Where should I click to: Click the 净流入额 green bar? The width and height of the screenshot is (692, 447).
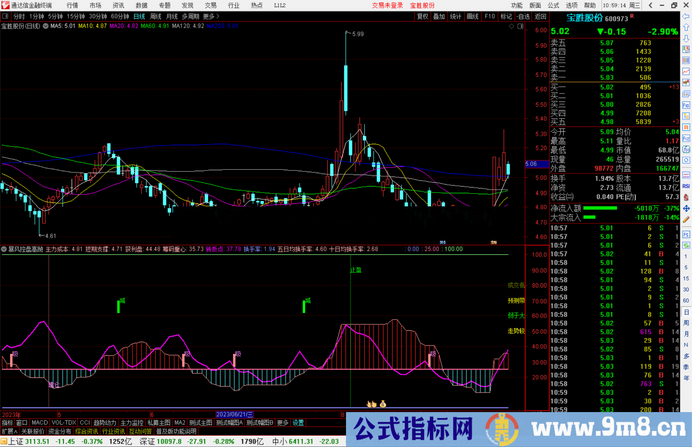(600, 208)
